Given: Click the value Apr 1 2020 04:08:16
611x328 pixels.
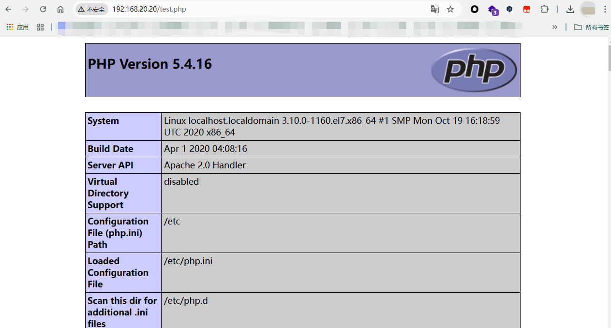Looking at the screenshot, I should tap(206, 149).
